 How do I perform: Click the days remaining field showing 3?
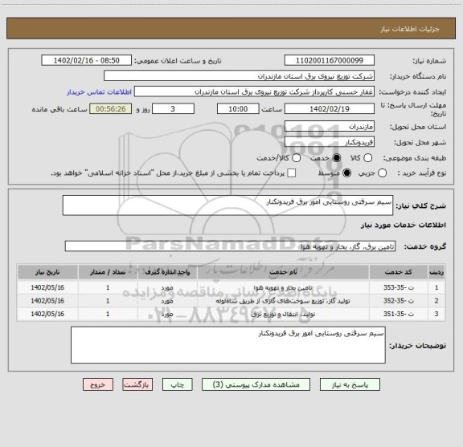coord(173,109)
